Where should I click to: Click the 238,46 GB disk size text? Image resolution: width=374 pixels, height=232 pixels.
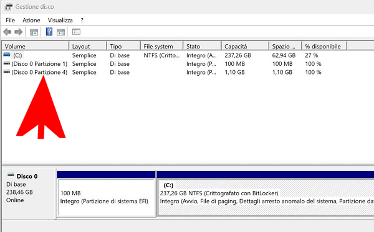[19, 192]
